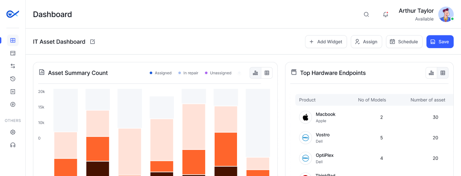
Task: Click the Dell logo in the Vostro row
Action: click(x=305, y=138)
